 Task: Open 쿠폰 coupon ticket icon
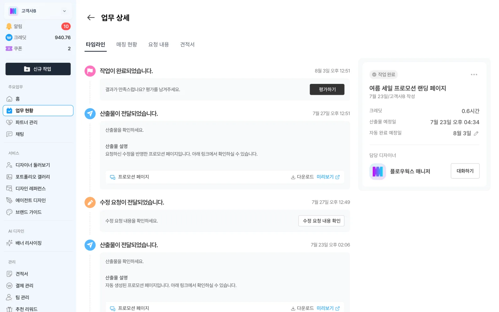(9, 49)
